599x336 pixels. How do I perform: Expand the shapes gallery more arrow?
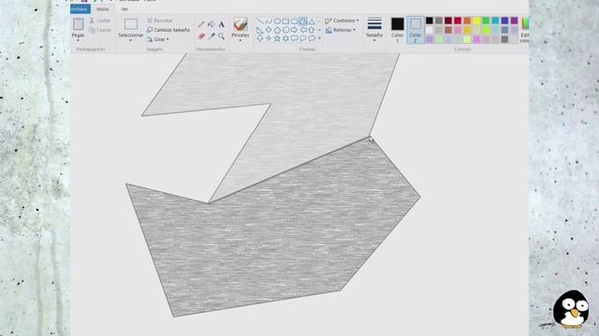point(319,38)
